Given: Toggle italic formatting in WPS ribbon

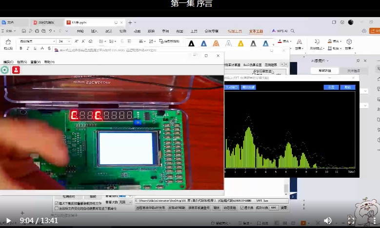Looking at the screenshot, I should click(27, 48).
